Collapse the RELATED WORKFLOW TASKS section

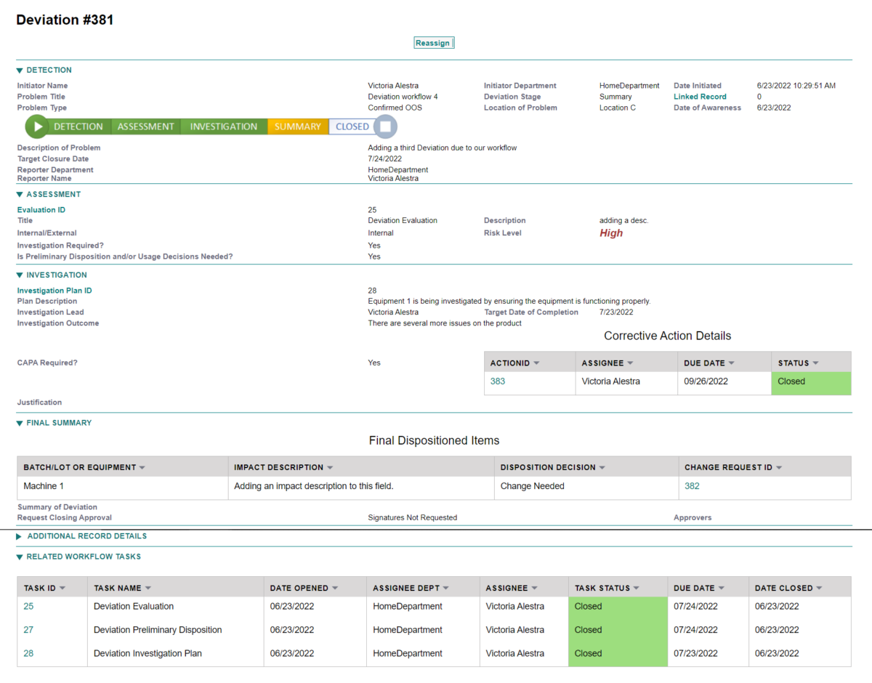pyautogui.click(x=18, y=556)
